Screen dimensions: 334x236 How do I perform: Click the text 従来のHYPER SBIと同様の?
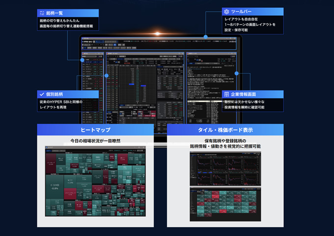61,102
